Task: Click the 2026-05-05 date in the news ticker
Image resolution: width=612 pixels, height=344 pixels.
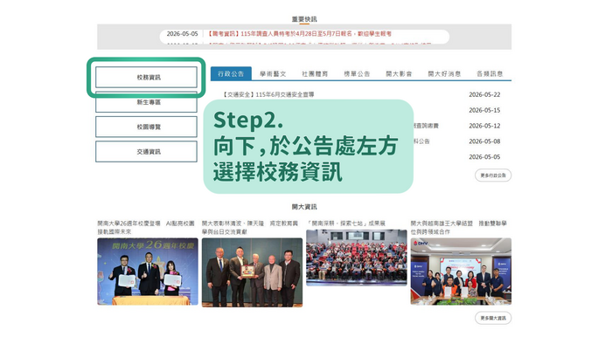Action: click(x=182, y=34)
